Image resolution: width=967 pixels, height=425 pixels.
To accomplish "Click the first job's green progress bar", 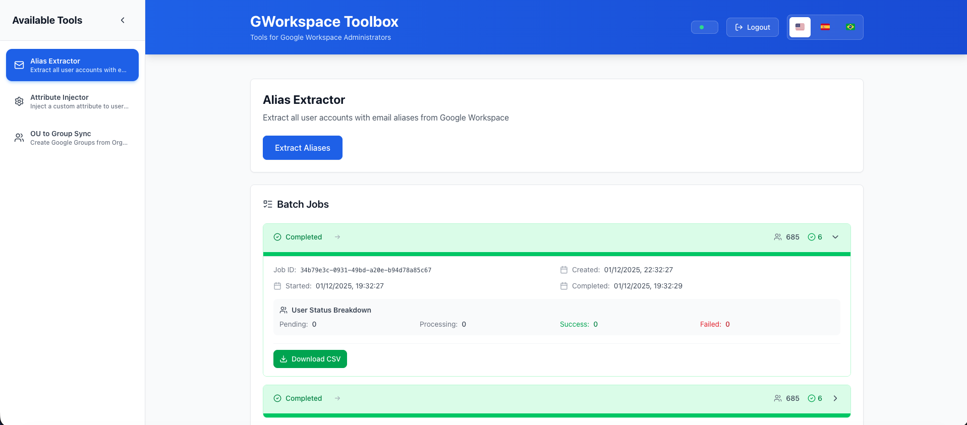I will pyautogui.click(x=557, y=254).
